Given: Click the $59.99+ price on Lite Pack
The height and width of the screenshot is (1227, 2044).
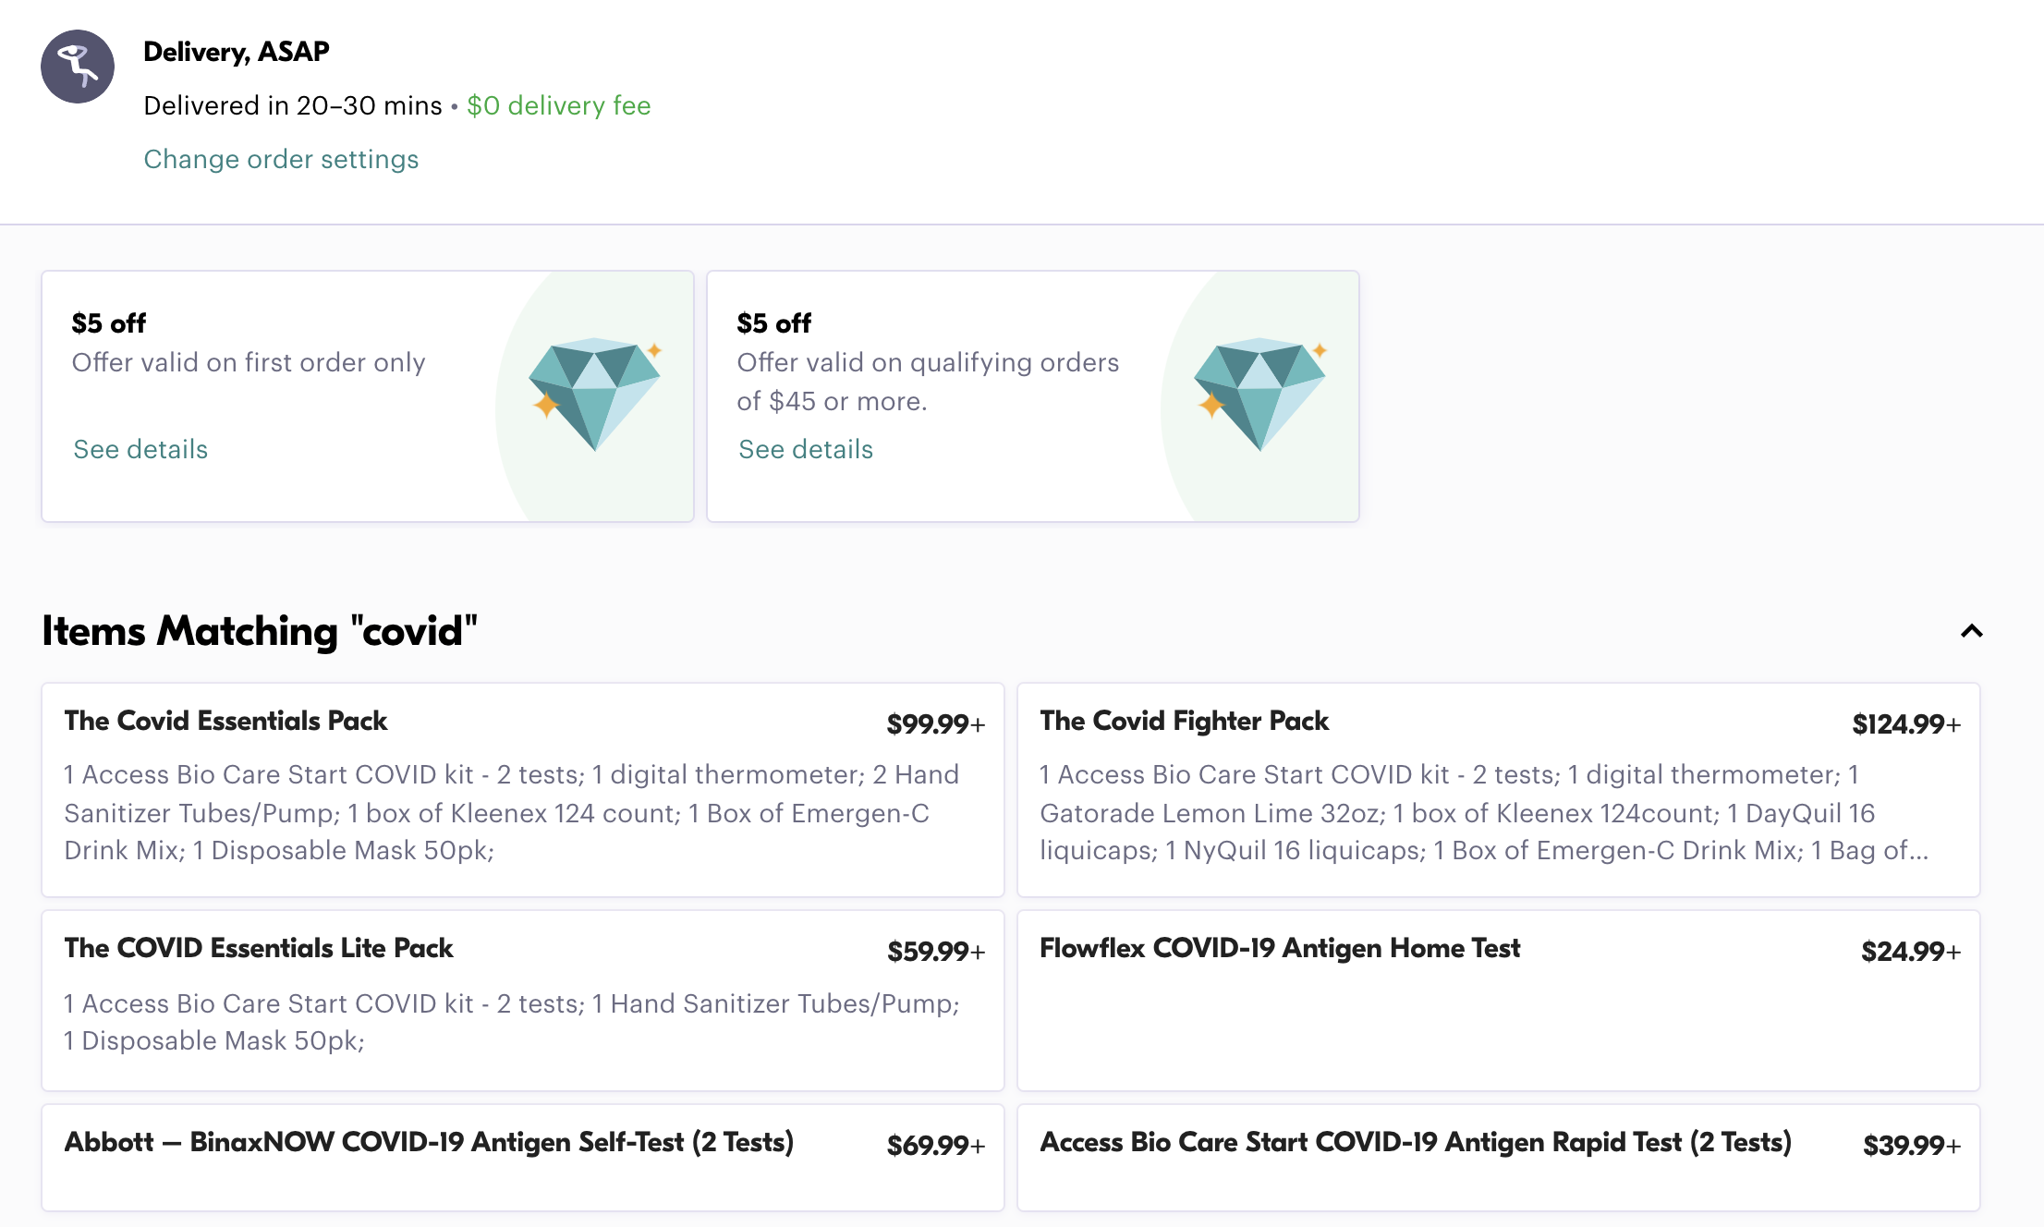Looking at the screenshot, I should 936,951.
